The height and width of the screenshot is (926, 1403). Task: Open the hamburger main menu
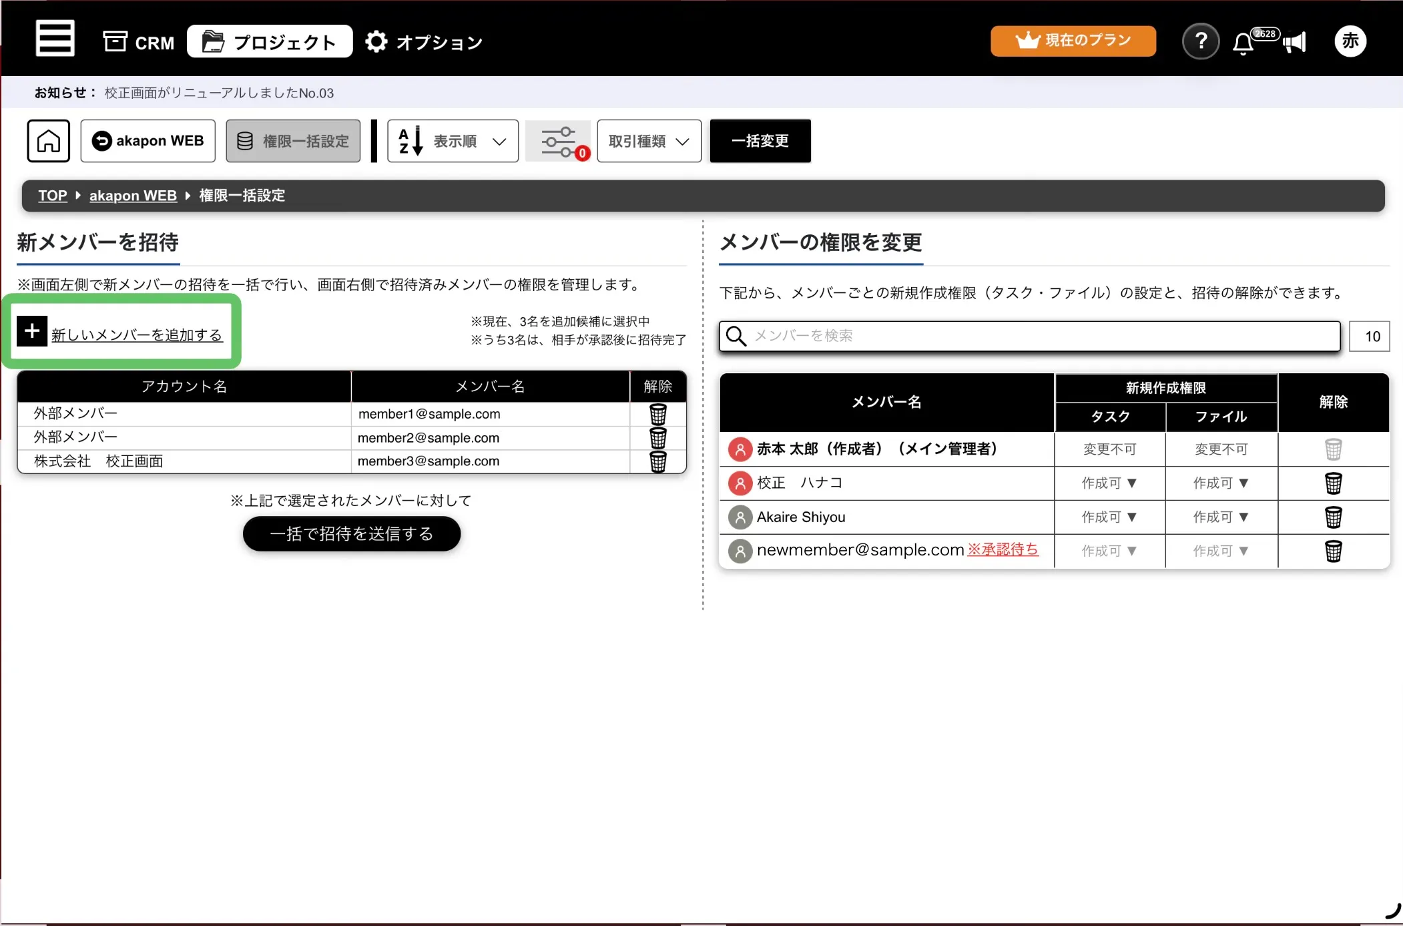(55, 39)
